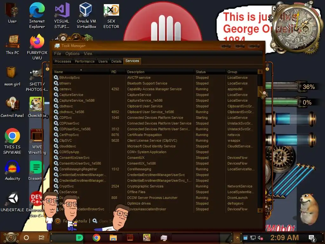Click scrollbar down arrow in services list
Viewport: 325px width, 244px height.
pos(260,210)
